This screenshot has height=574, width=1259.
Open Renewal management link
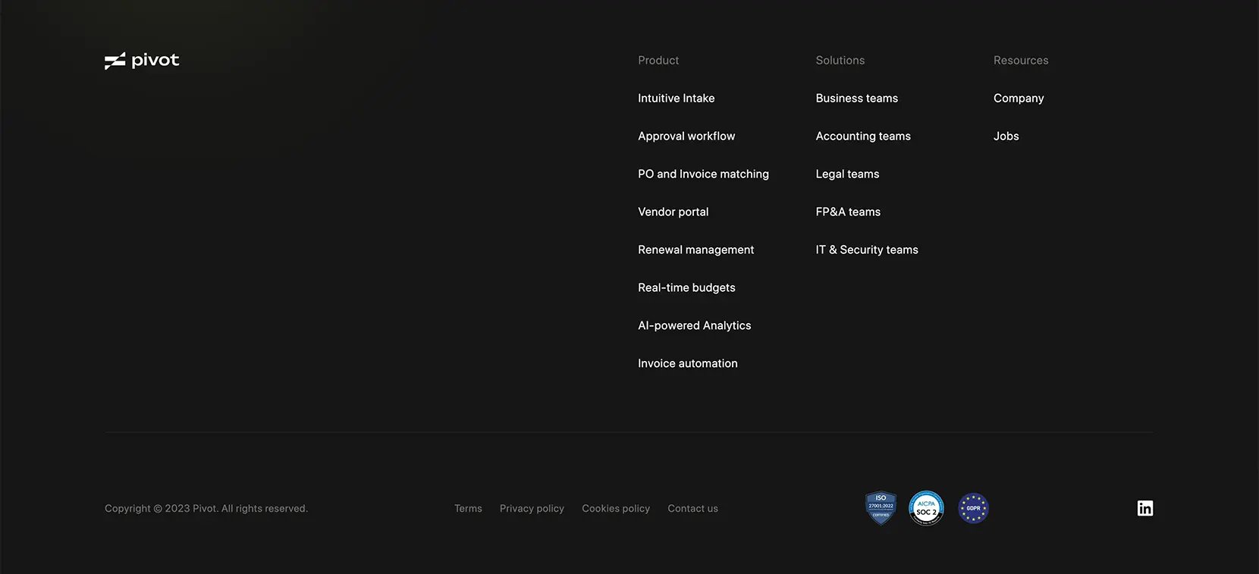click(x=695, y=249)
